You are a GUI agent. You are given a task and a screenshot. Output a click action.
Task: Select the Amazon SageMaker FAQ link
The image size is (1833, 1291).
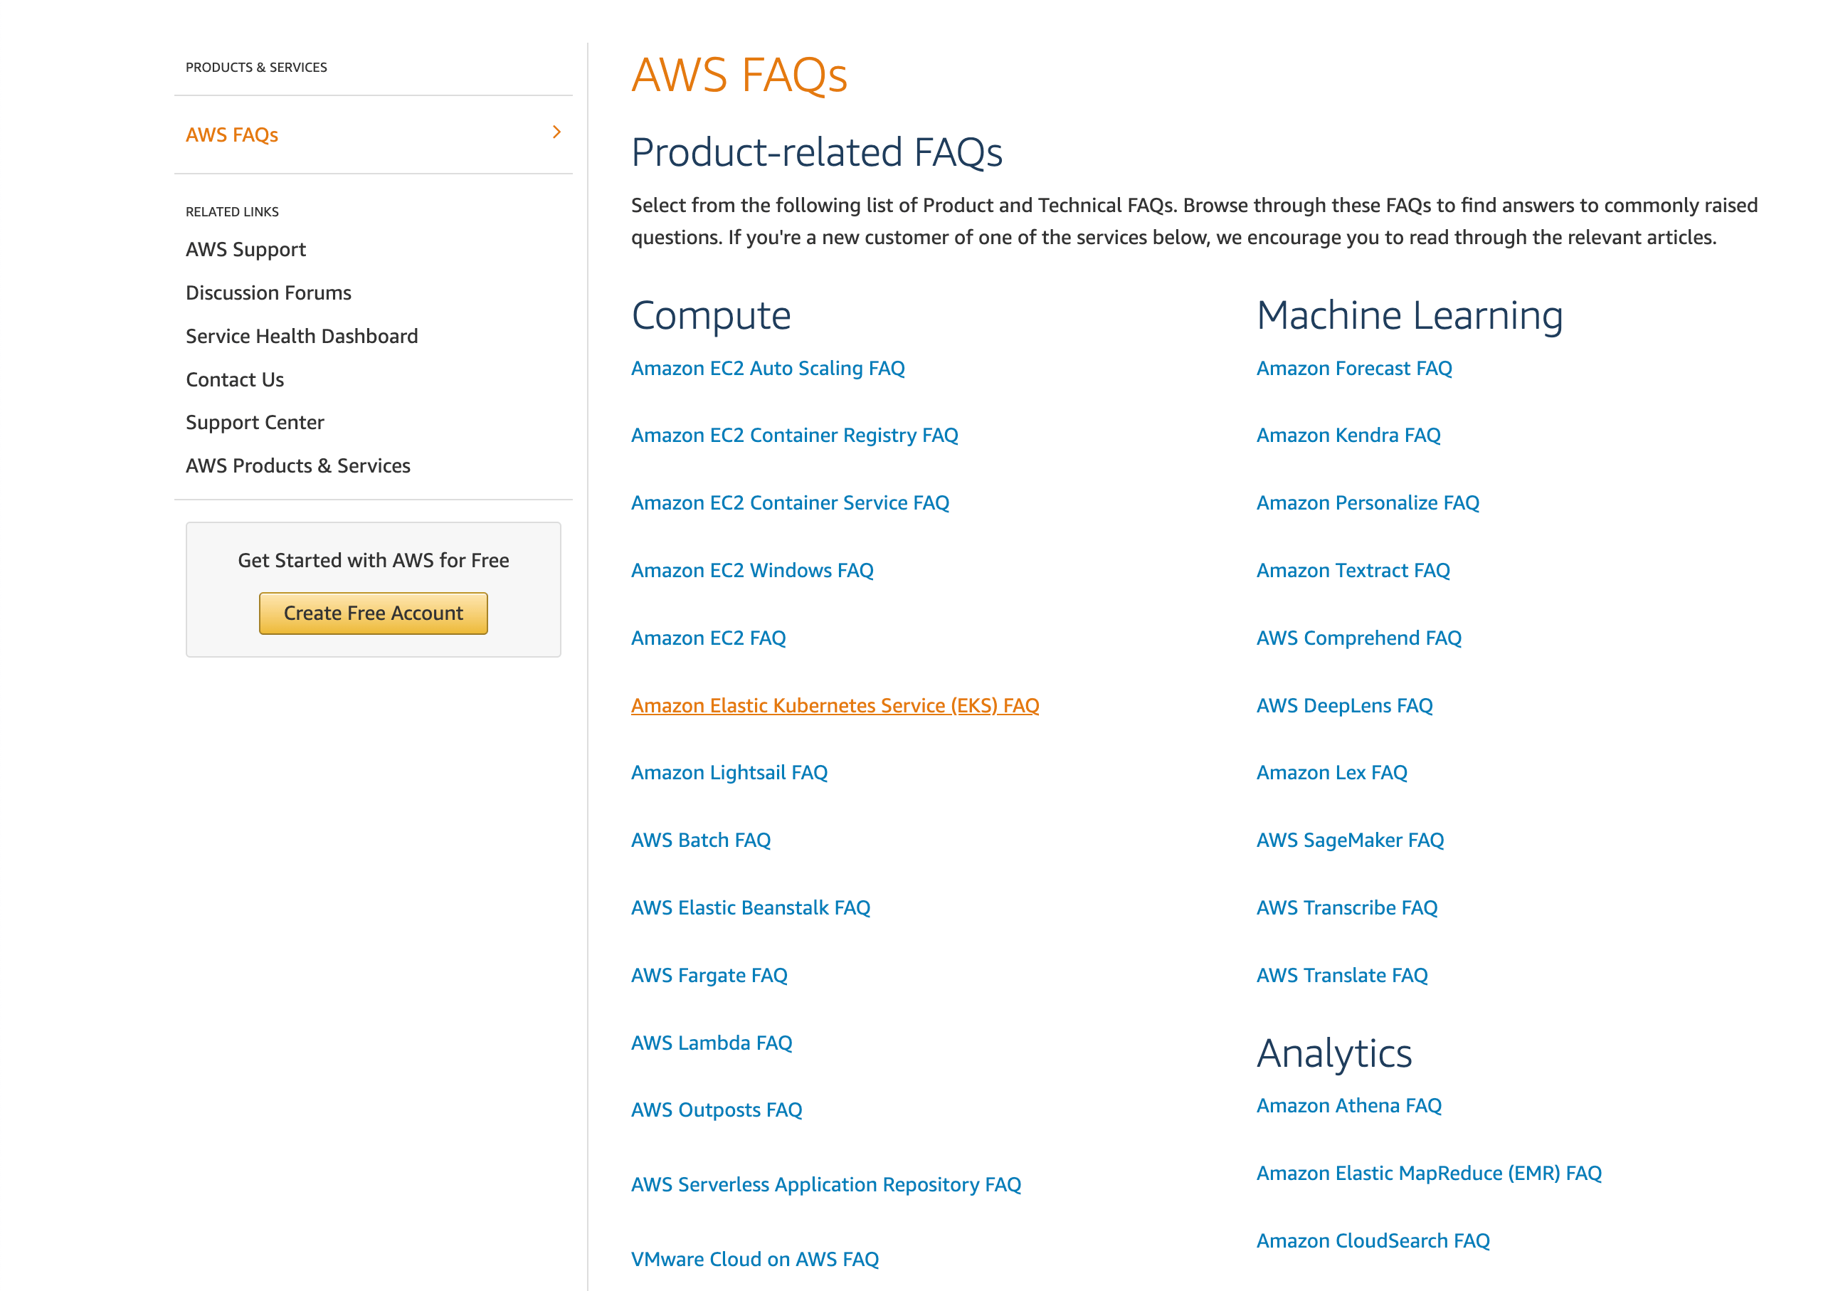tap(1350, 840)
